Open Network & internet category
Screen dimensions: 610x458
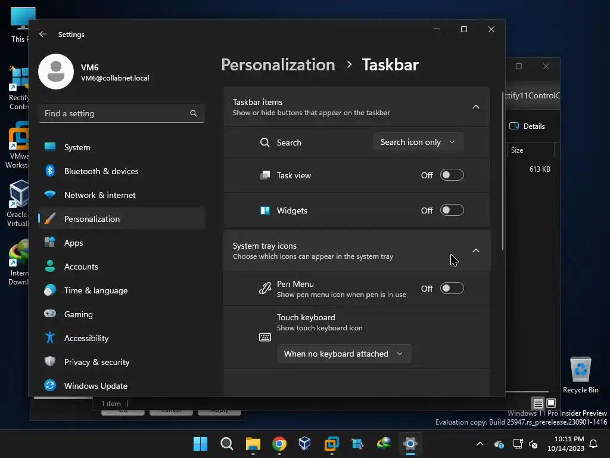[x=122, y=195]
